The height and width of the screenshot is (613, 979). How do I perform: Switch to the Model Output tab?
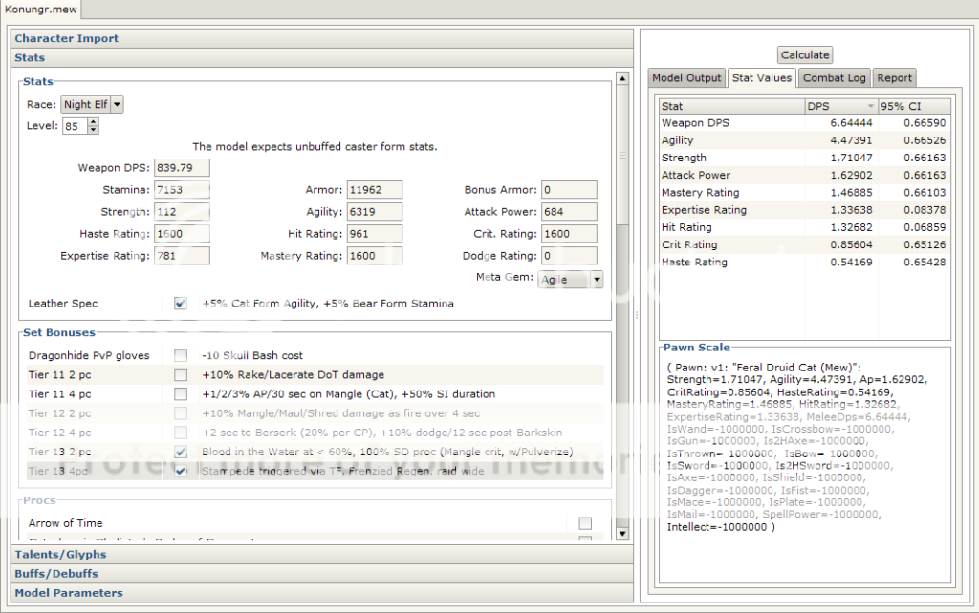pyautogui.click(x=686, y=78)
